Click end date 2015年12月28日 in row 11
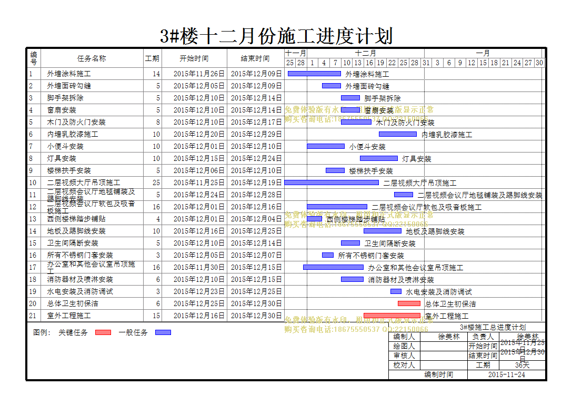 click(256, 195)
